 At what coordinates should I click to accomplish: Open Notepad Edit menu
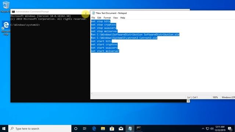point(99,18)
